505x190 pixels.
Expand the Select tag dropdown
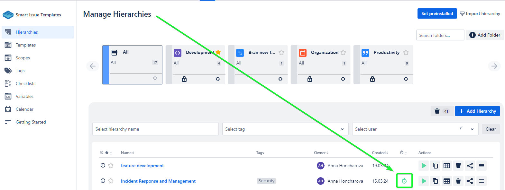coord(285,129)
